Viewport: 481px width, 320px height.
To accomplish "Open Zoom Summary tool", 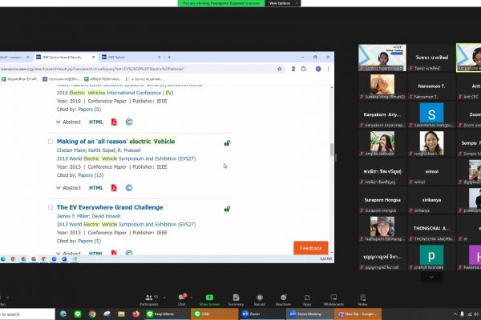I will click(x=236, y=300).
